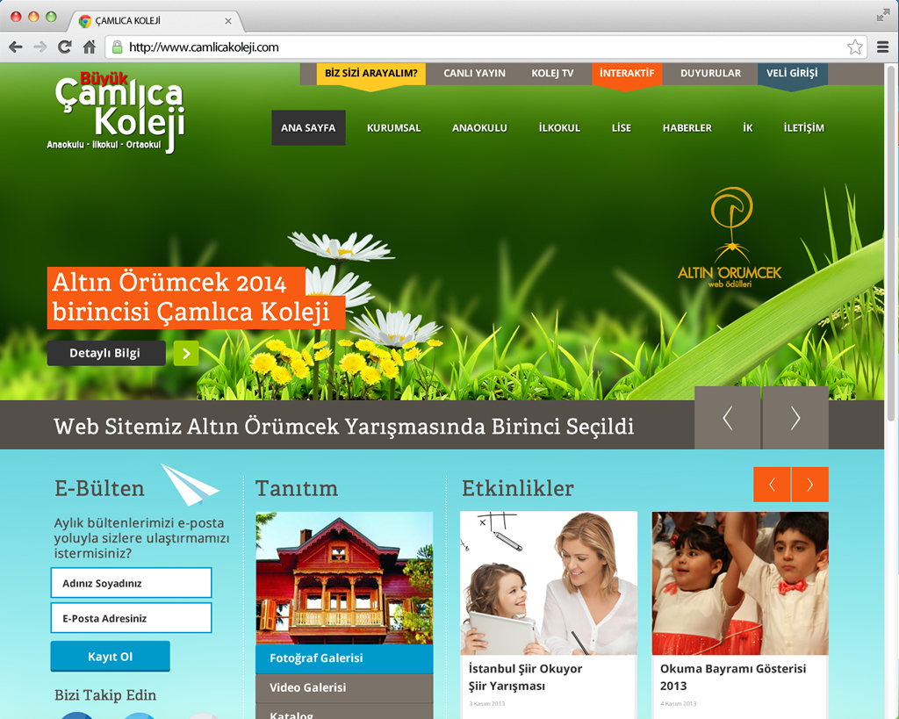Screen dimensions: 899x719
Task: Open the Katalog link
Action: (344, 713)
